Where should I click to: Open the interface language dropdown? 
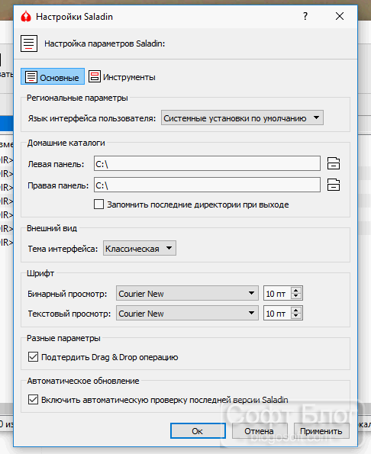[242, 118]
